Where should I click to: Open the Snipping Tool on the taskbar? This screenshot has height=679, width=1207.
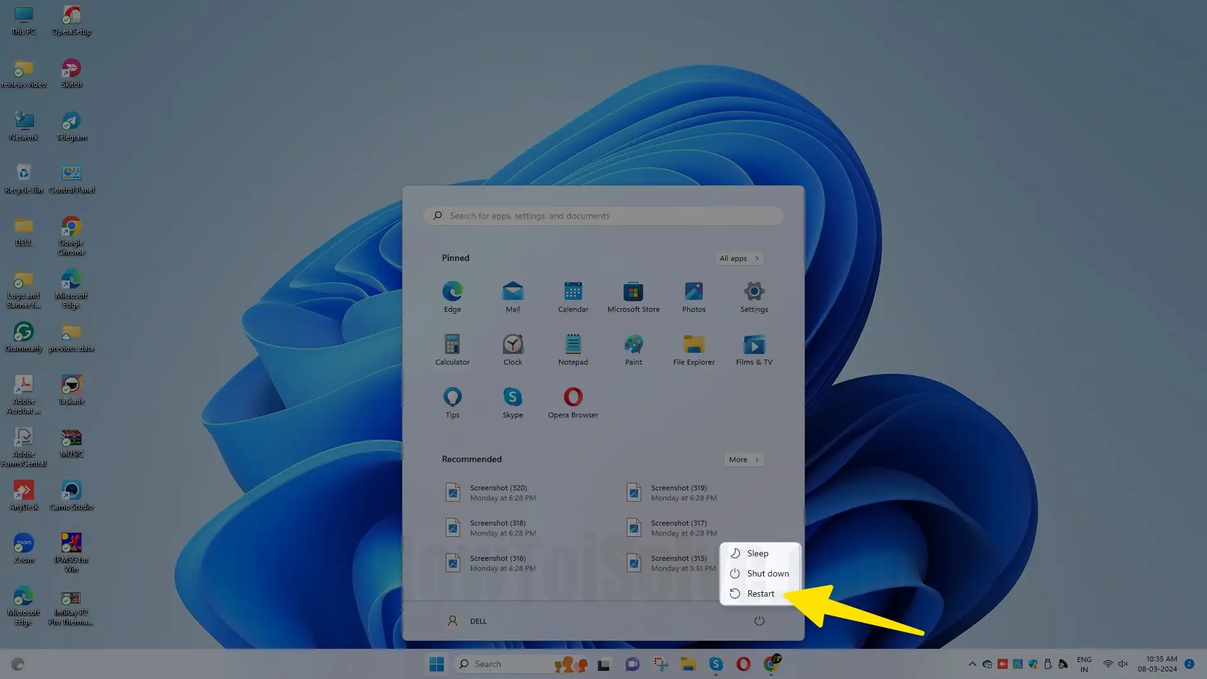pyautogui.click(x=660, y=665)
